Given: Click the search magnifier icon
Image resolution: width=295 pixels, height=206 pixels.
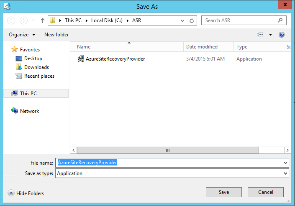Looking at the screenshot, I should tap(280, 20).
